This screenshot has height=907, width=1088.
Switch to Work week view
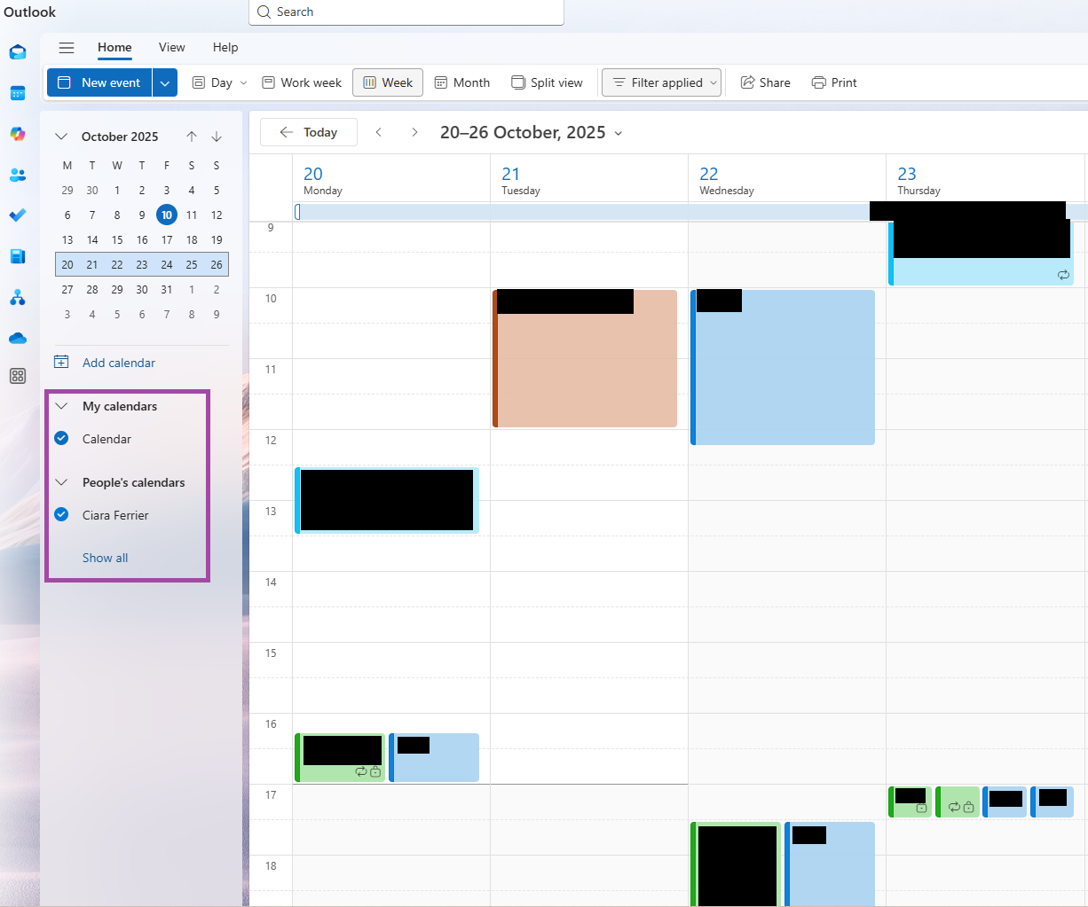tap(302, 82)
